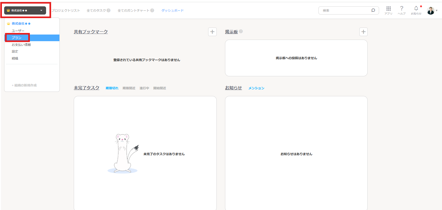Open ヘルプ question mark icon

[x=402, y=10]
